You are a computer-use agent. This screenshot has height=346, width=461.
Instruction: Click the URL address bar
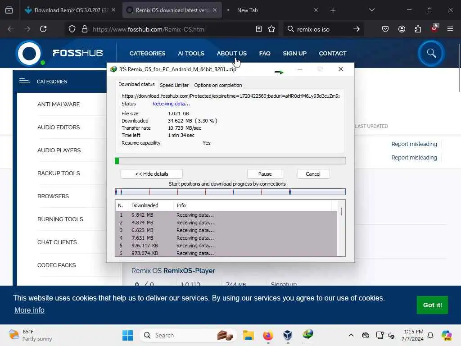coord(171,29)
